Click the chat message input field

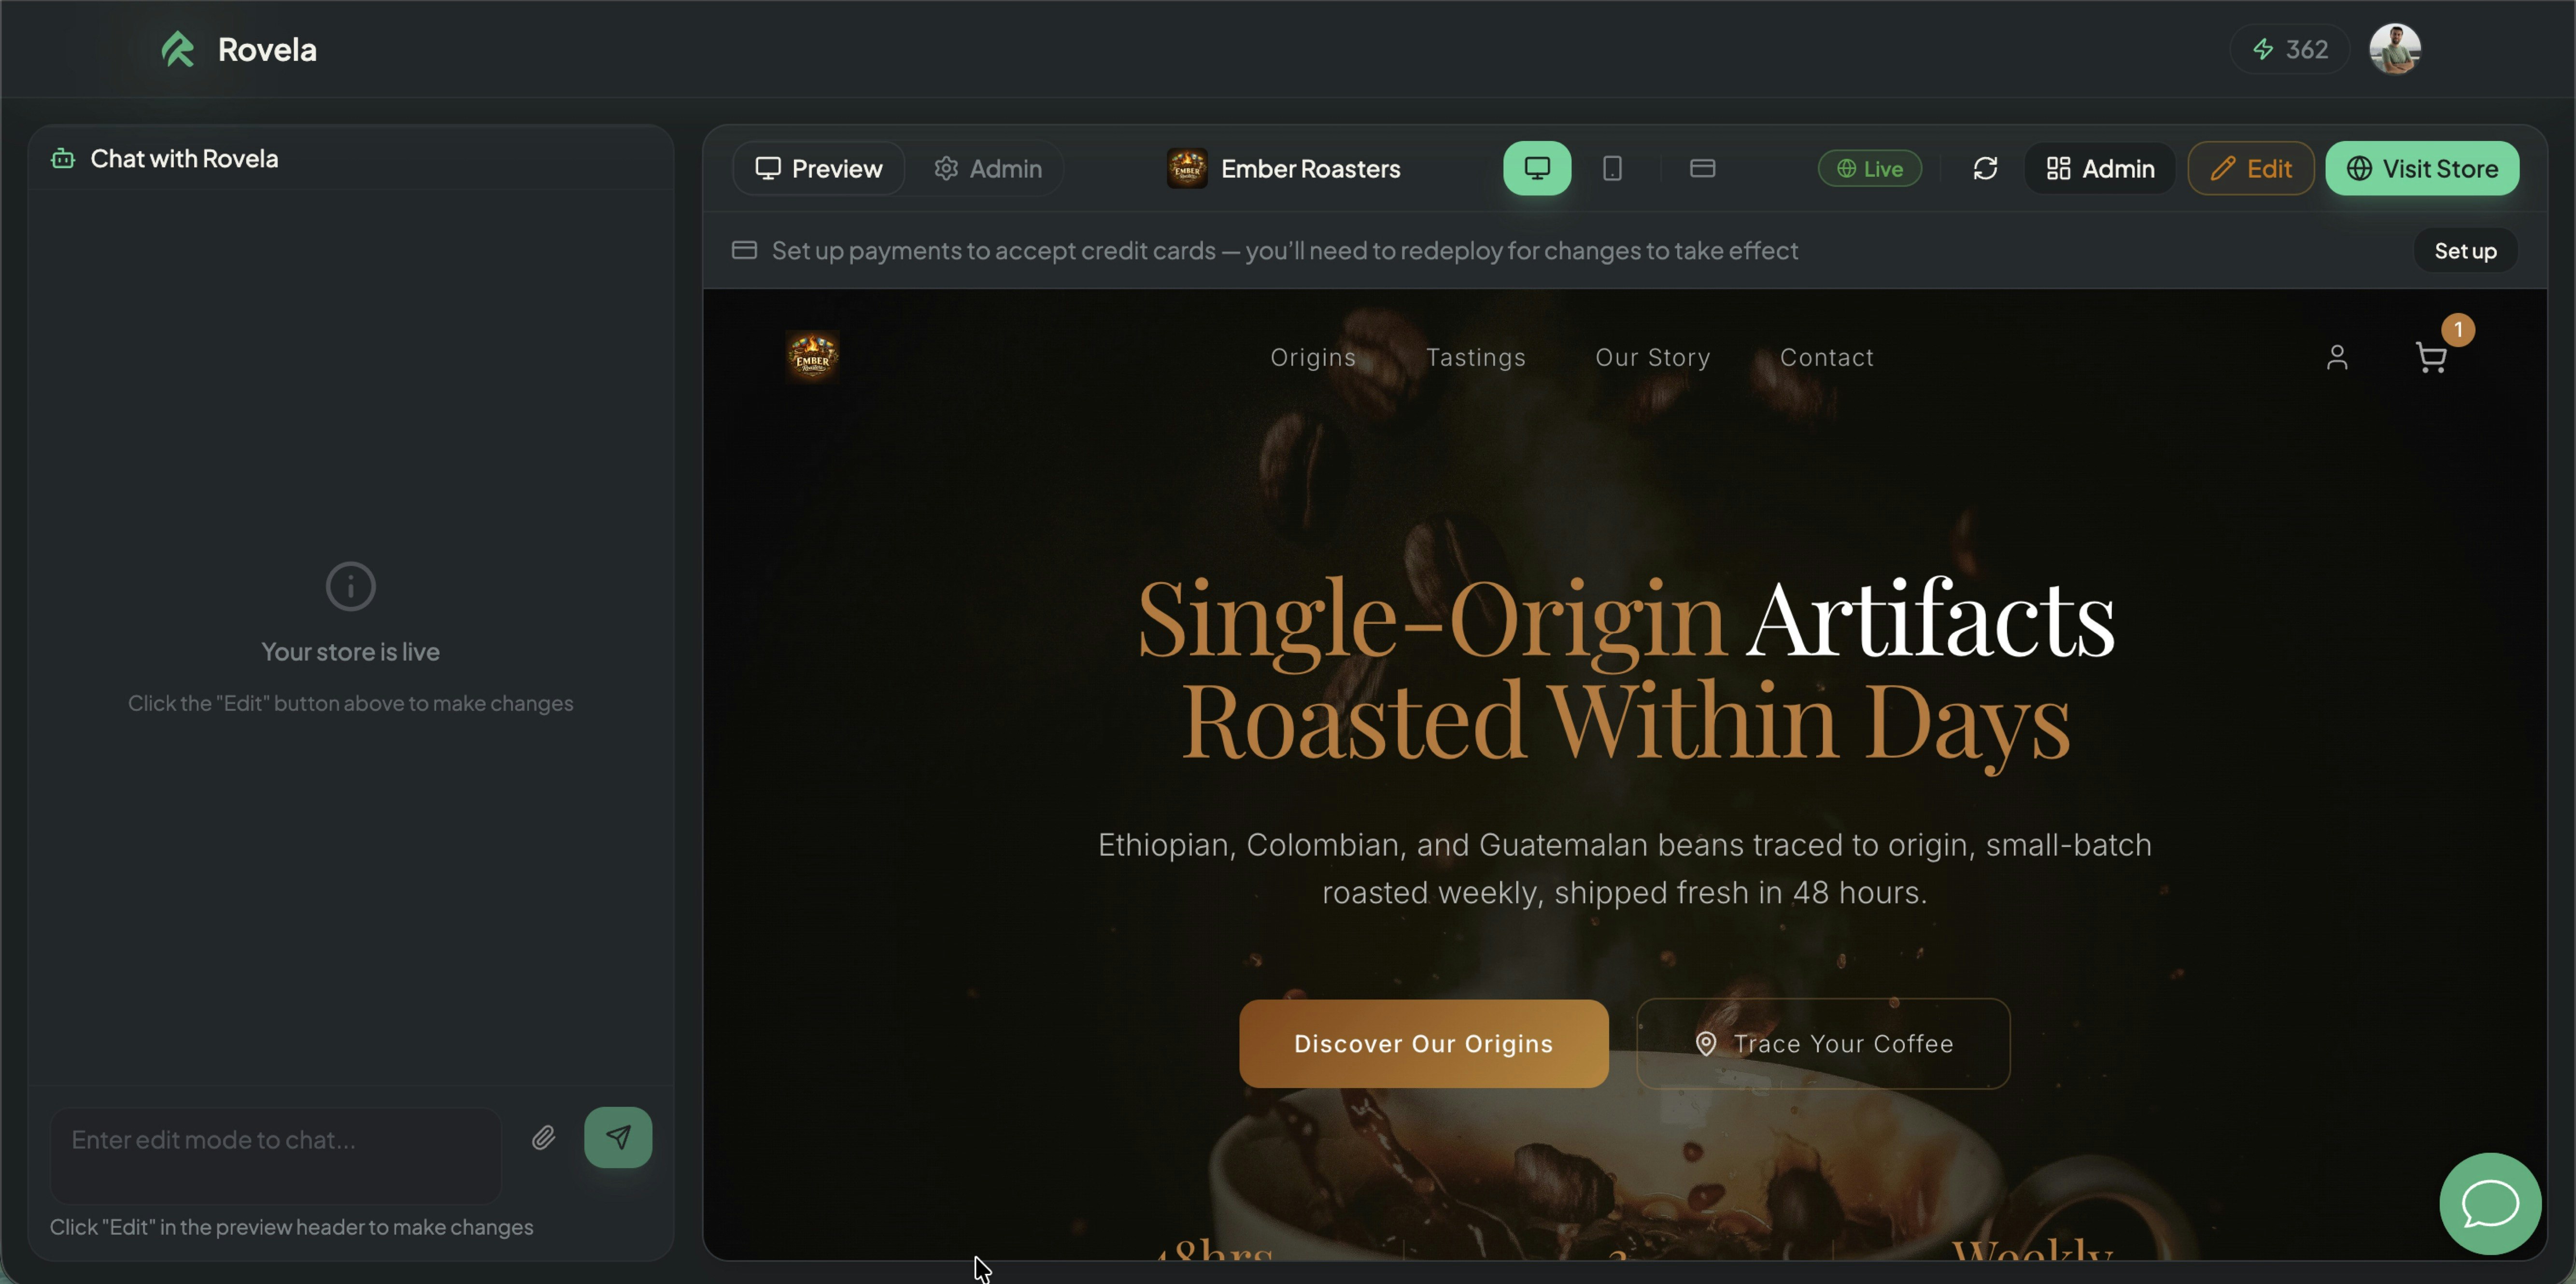click(x=275, y=1140)
